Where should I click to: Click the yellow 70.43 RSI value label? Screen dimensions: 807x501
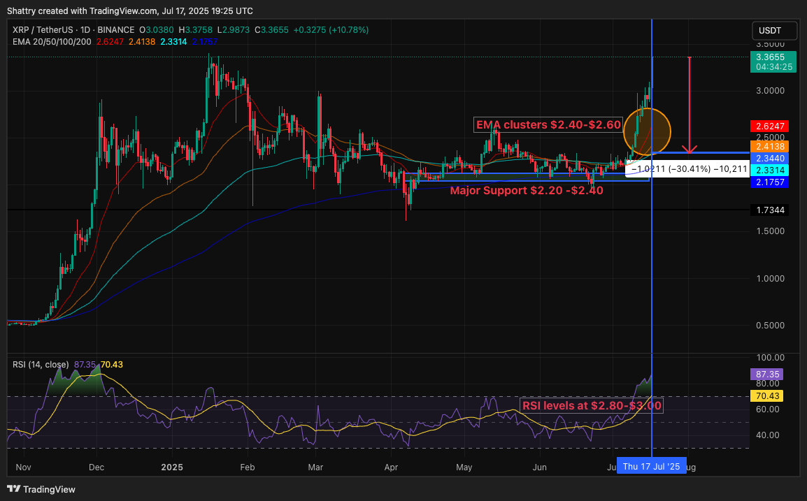click(x=766, y=395)
